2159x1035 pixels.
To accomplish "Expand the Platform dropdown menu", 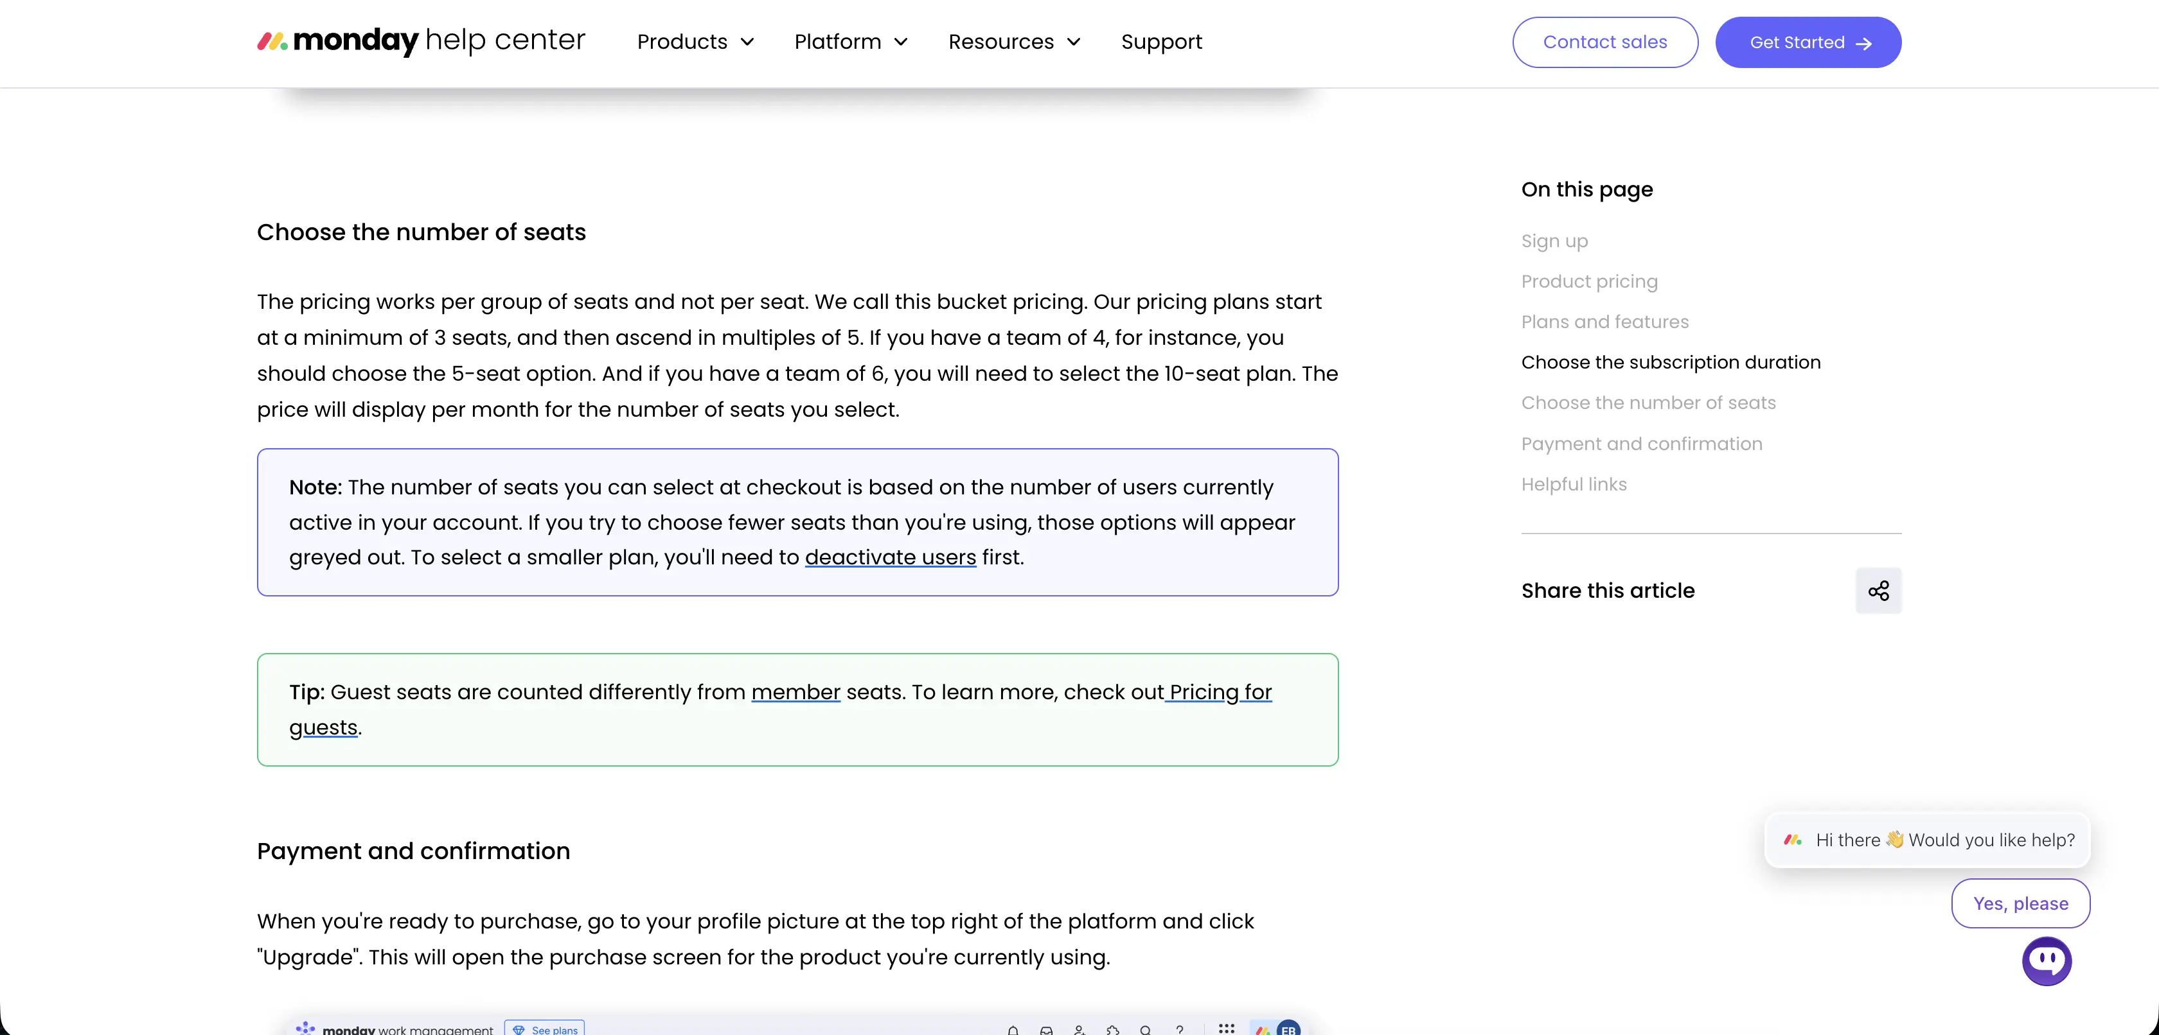I will tap(851, 42).
